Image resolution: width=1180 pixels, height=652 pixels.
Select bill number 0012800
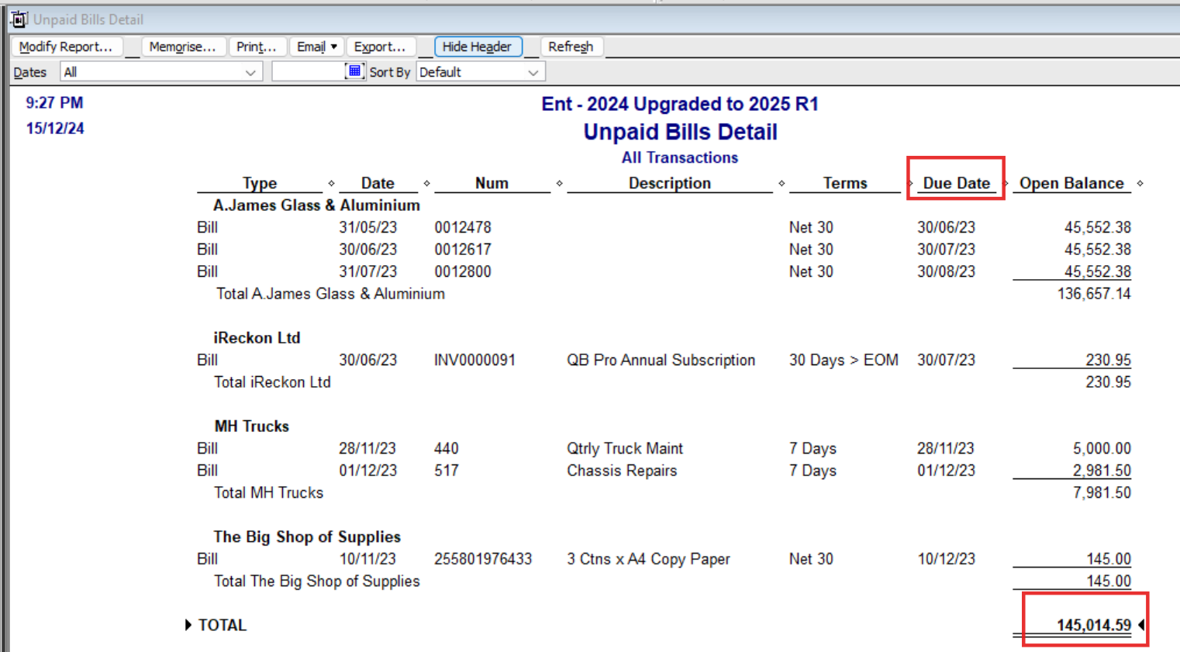point(463,271)
